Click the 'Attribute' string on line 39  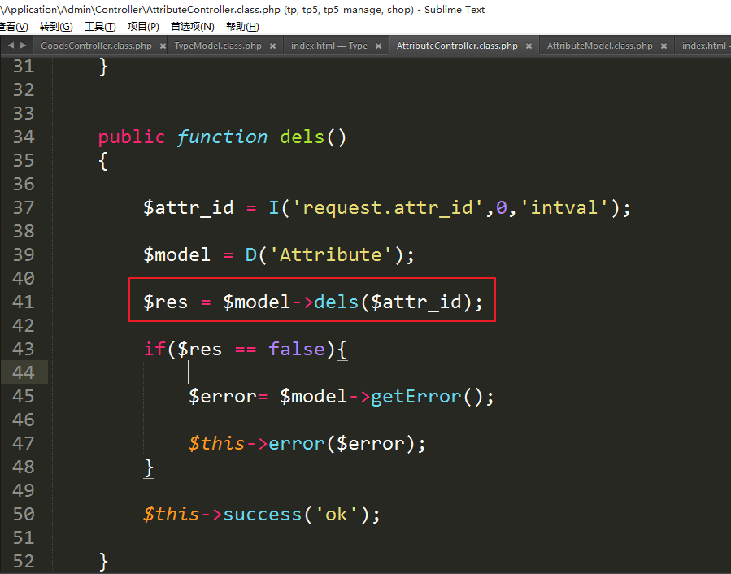pyautogui.click(x=331, y=254)
